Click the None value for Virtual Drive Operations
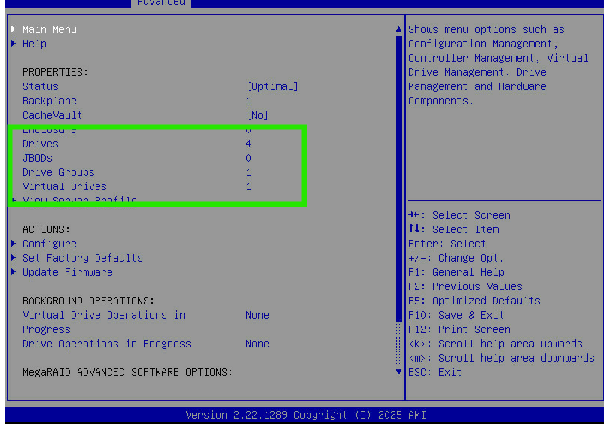This screenshot has width=604, height=424. point(258,315)
